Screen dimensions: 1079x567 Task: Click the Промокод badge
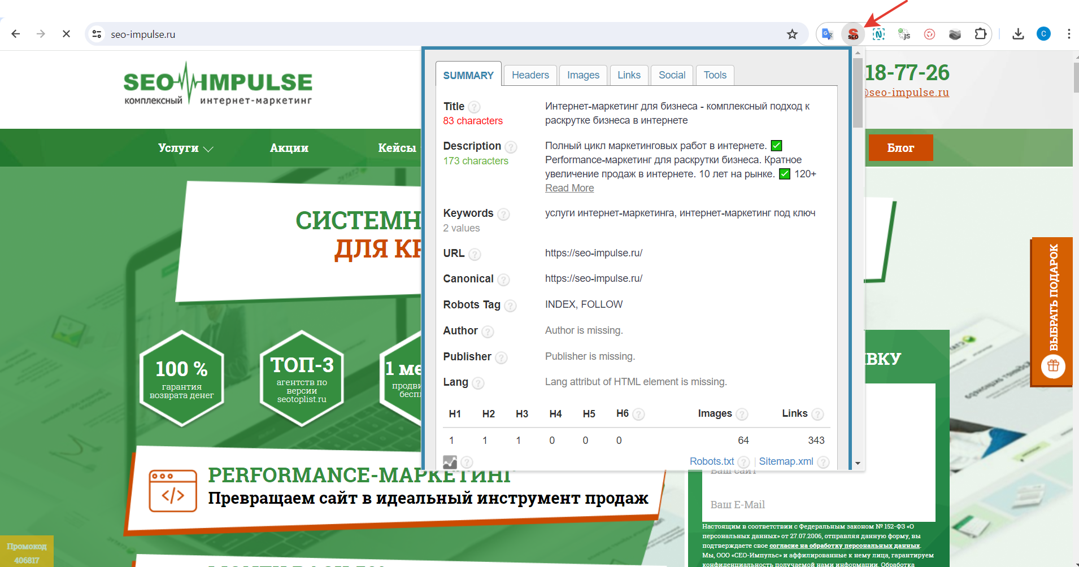click(27, 552)
